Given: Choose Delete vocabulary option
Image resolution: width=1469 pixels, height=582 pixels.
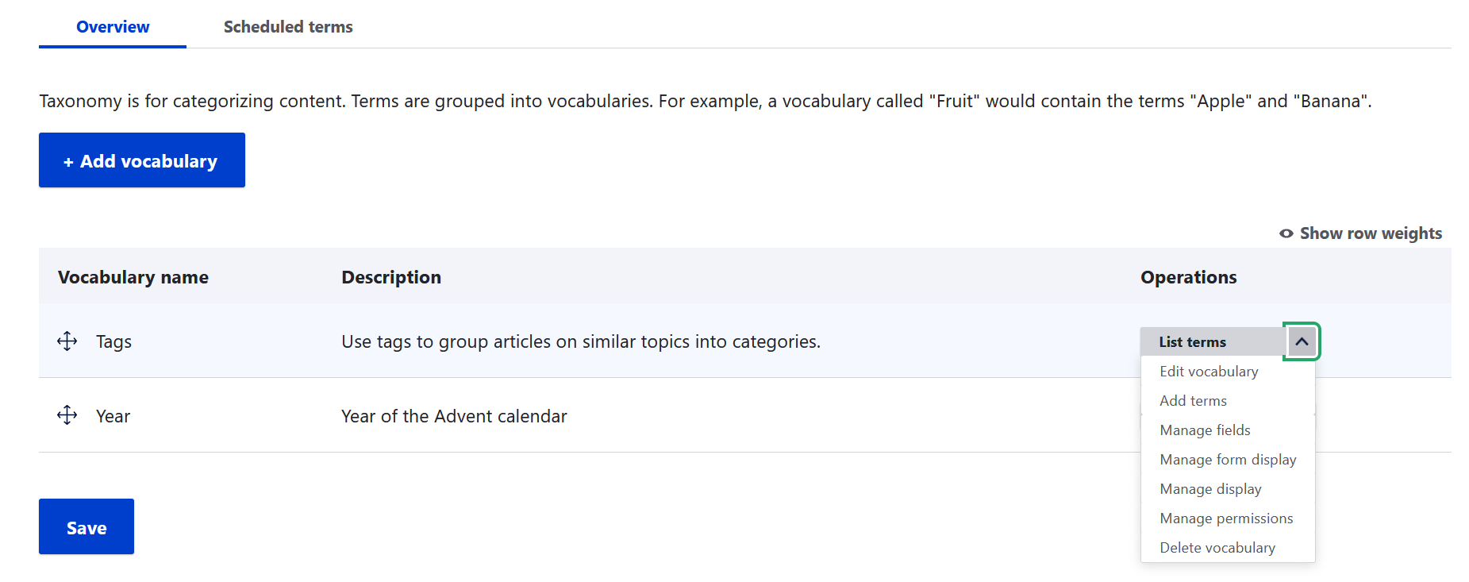Looking at the screenshot, I should coord(1217,548).
